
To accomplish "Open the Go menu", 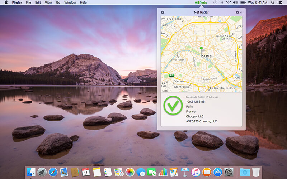I will (58, 3).
